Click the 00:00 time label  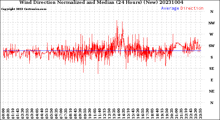4,114
